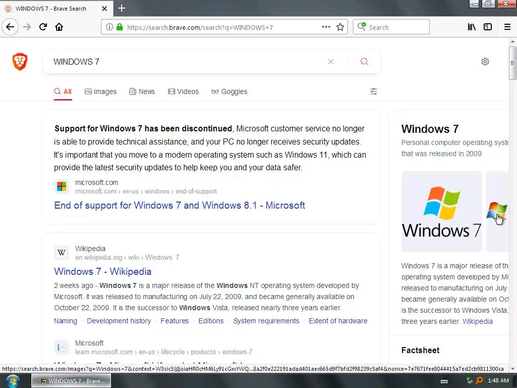The height and width of the screenshot is (388, 517).
Task: Click the Windows 7 logo thumbnail
Action: [441, 212]
